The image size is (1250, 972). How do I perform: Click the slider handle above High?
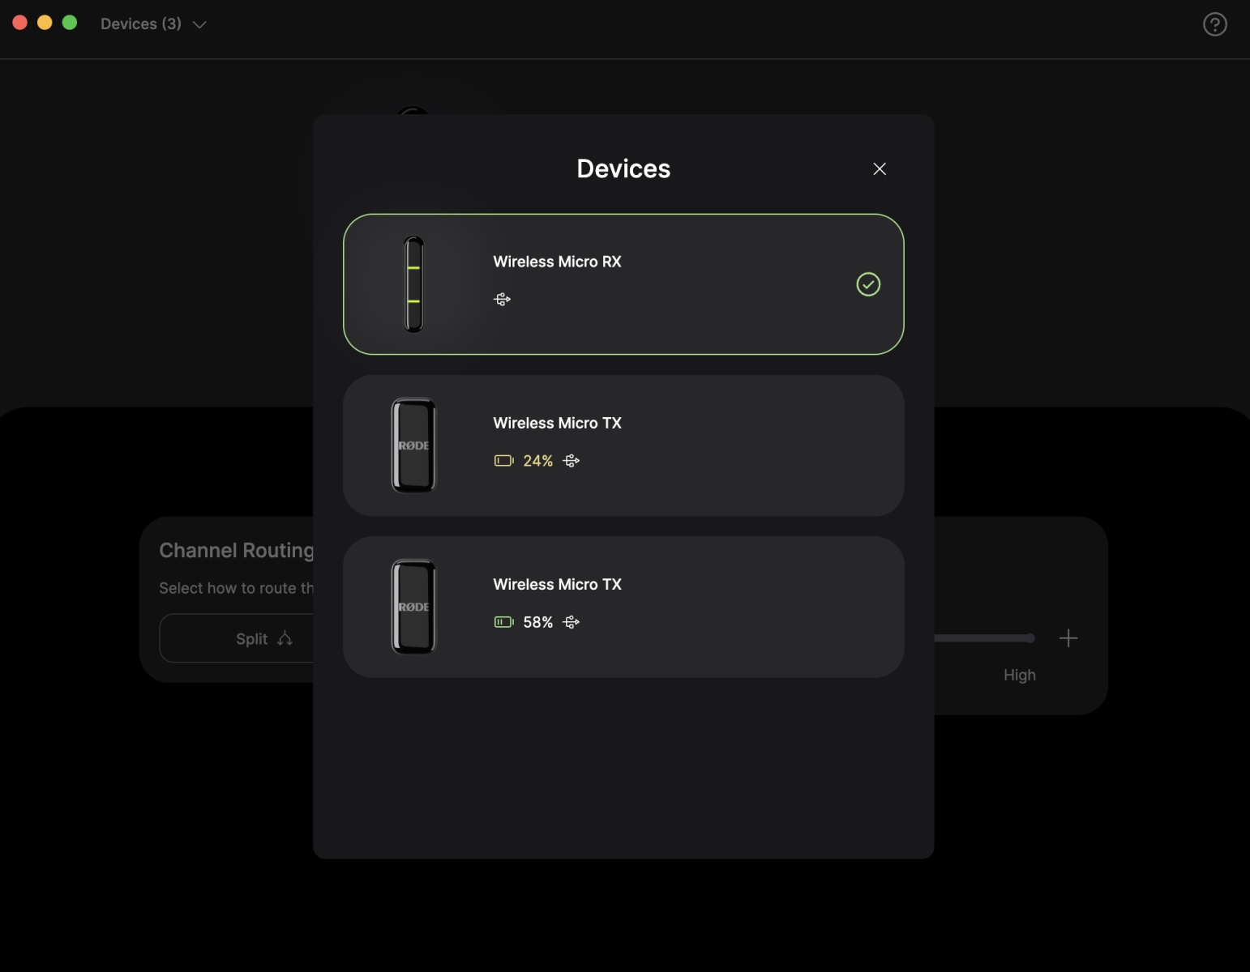pos(1030,638)
